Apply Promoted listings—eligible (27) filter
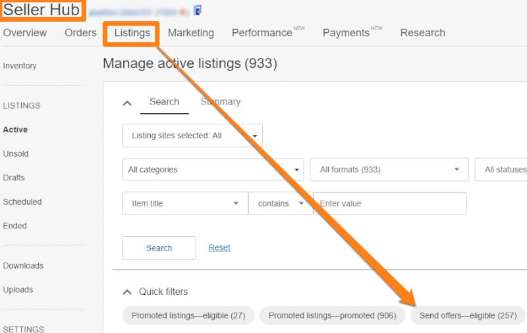The width and height of the screenshot is (527, 333). [188, 315]
